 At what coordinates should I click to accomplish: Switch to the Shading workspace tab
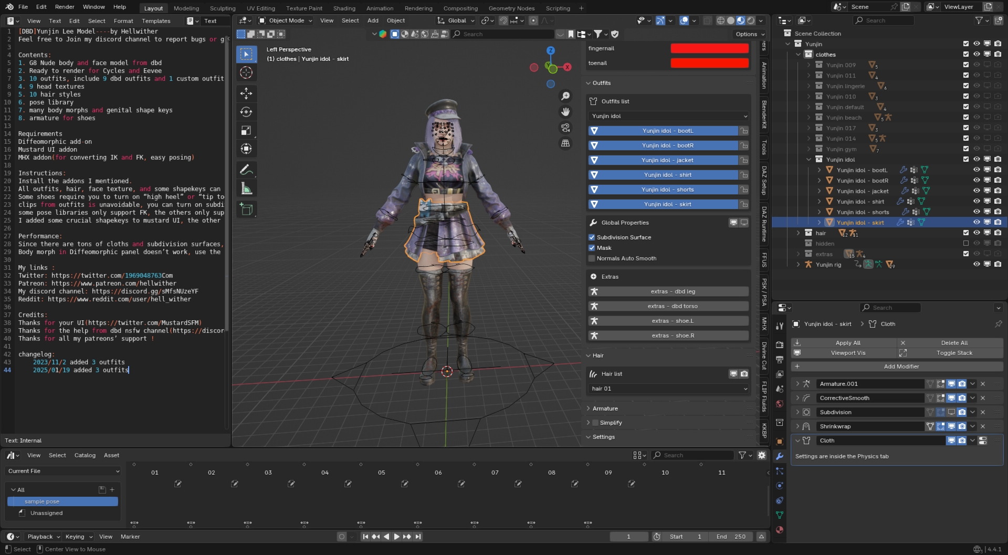(x=344, y=8)
